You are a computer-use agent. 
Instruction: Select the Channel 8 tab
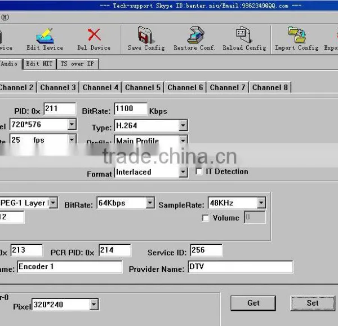pyautogui.click(x=270, y=87)
